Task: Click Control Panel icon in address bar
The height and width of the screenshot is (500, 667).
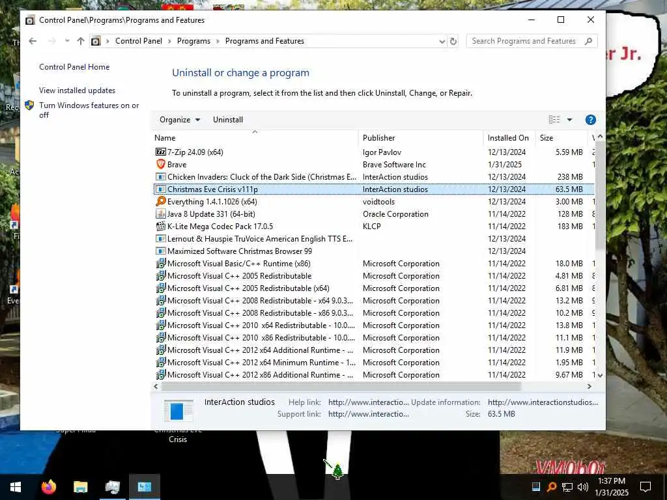Action: coord(96,41)
